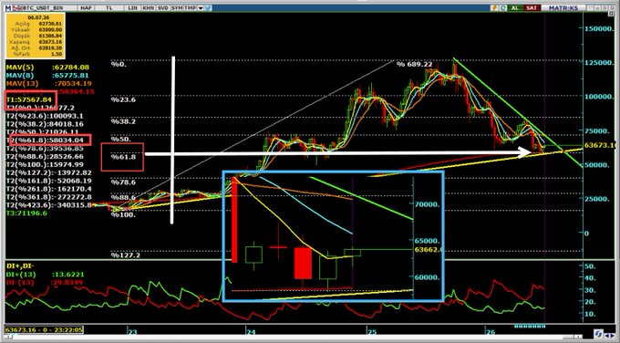Click the T2(%23.6):100093.1 Fibonacci value

coord(45,116)
